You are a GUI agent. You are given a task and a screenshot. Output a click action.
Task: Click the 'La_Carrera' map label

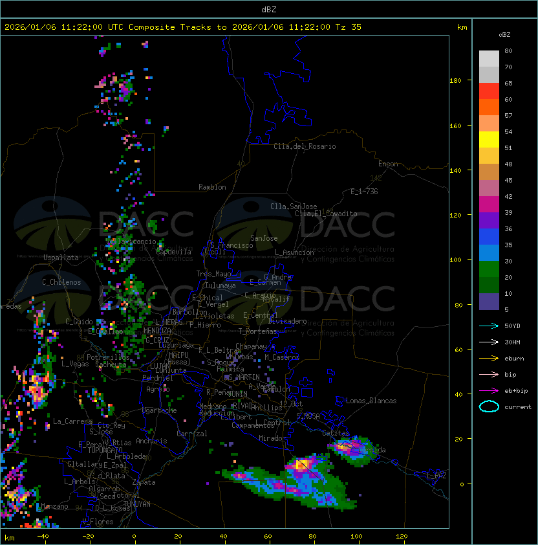(72, 421)
